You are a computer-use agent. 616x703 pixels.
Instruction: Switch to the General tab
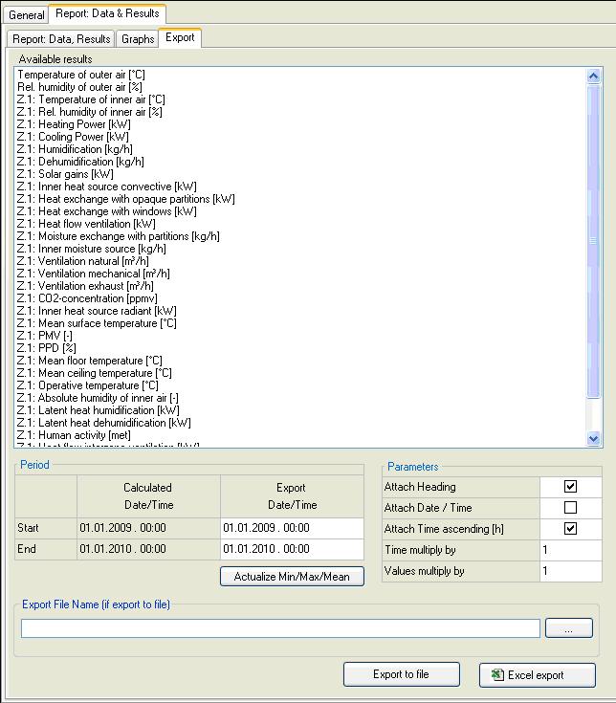pos(27,15)
